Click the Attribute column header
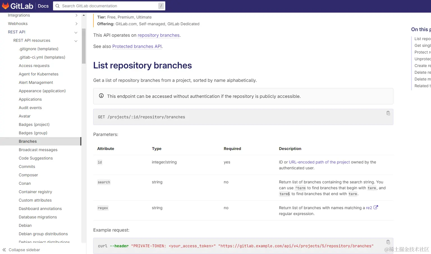Image resolution: width=431 pixels, height=254 pixels. [x=106, y=149]
